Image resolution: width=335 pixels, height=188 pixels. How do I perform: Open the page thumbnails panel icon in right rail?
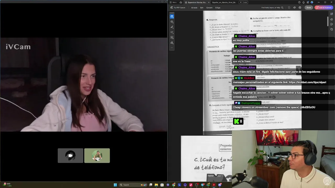click(332, 29)
